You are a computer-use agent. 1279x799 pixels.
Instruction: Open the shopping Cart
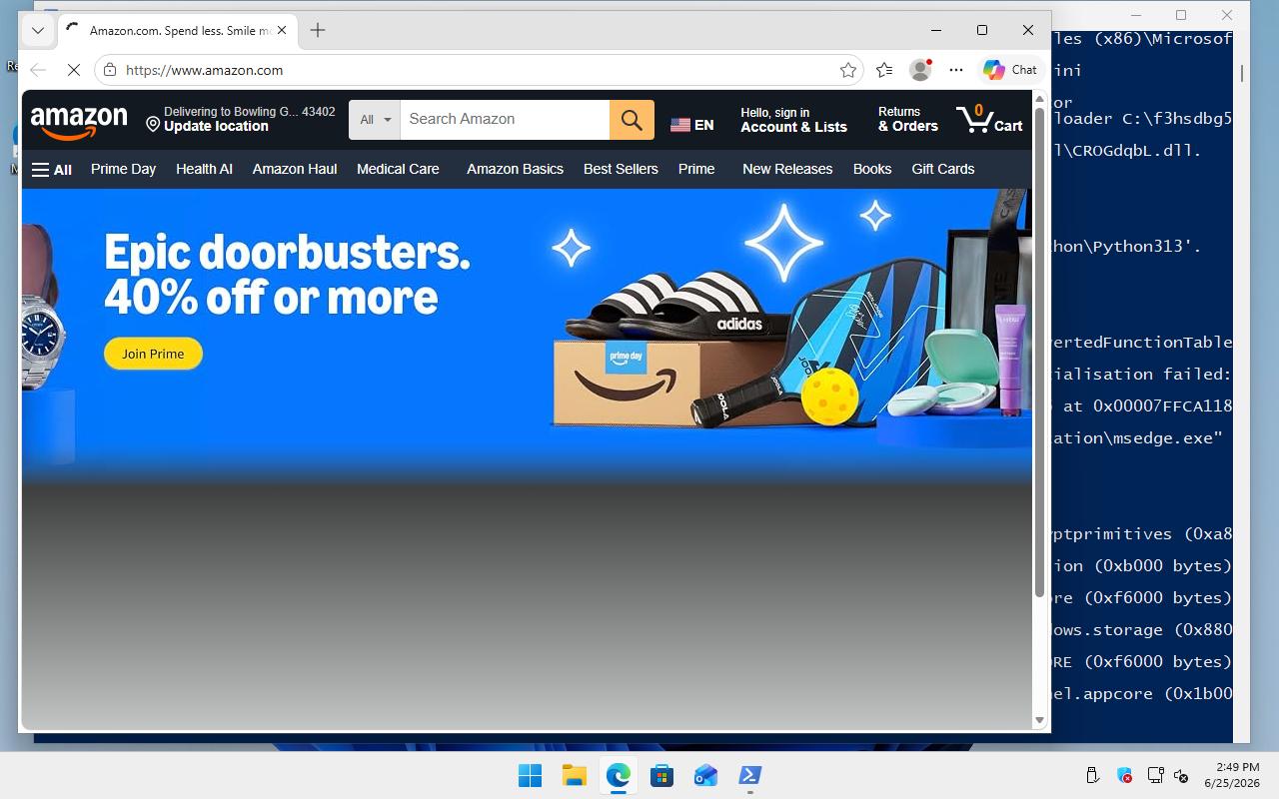pyautogui.click(x=989, y=120)
